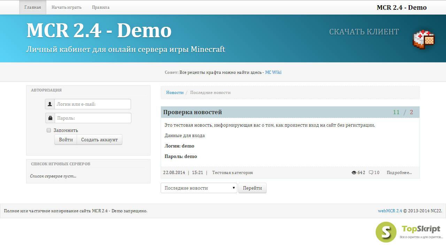446x245 pixels.
Task: Click the lock icon beside password field
Action: point(50,118)
